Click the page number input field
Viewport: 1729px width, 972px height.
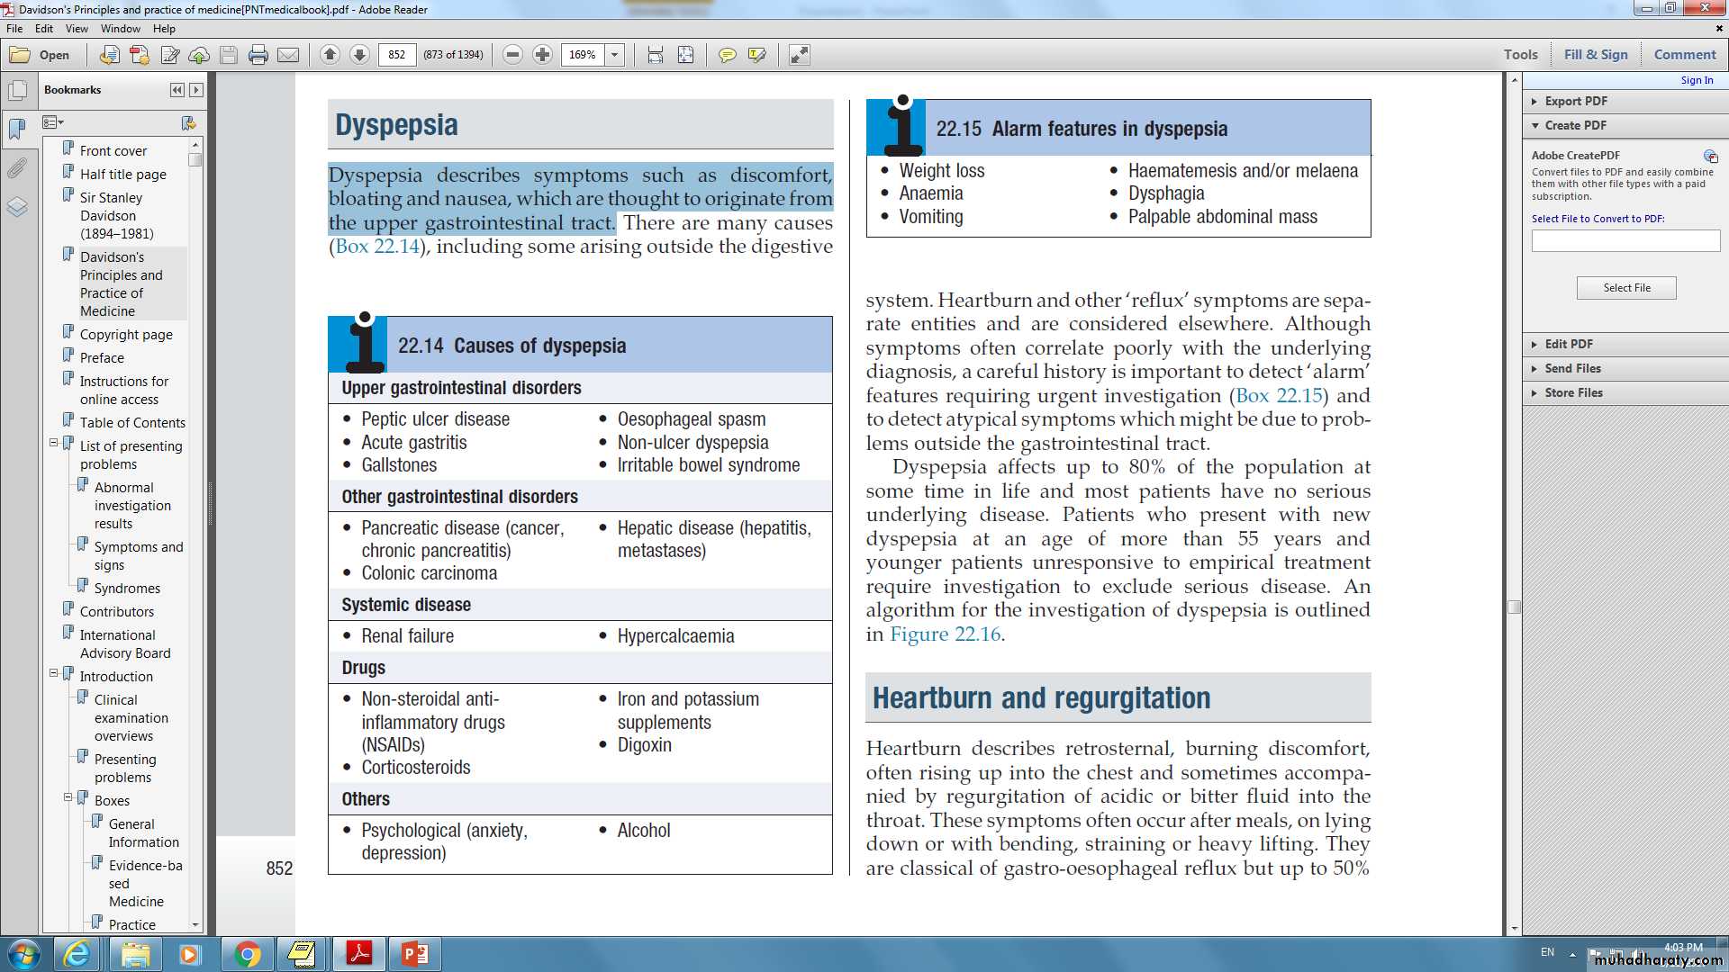(x=397, y=55)
